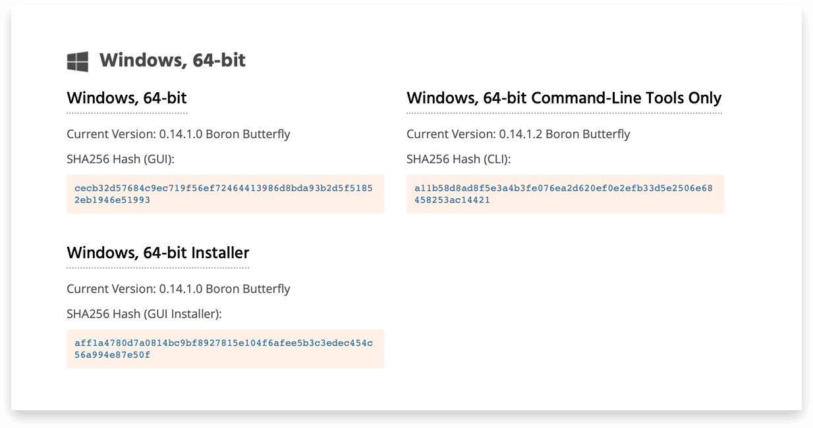Click the "SHA256 Hash (GUI Installer):" label
Image resolution: width=813 pixels, height=428 pixels.
point(144,314)
